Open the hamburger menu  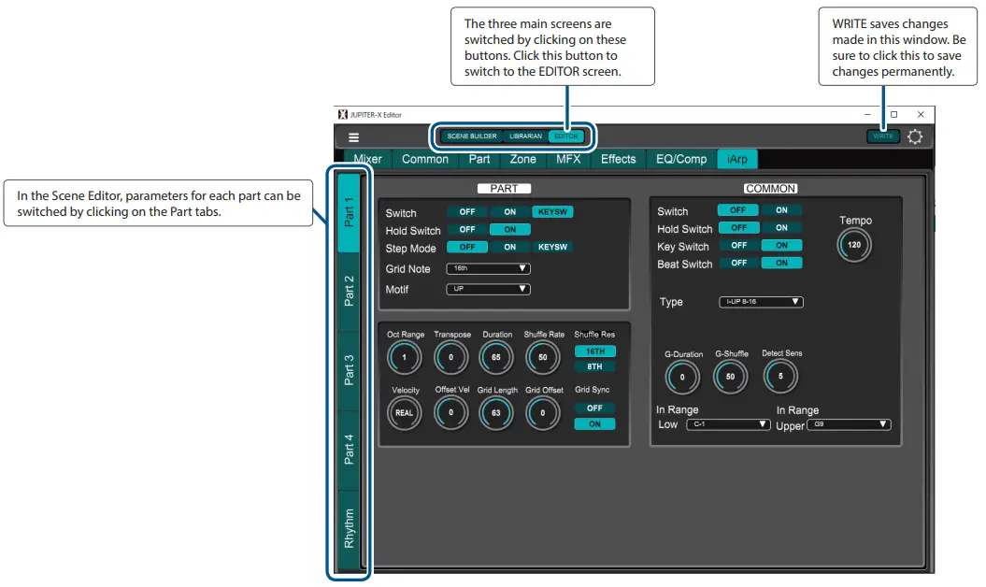point(353,136)
